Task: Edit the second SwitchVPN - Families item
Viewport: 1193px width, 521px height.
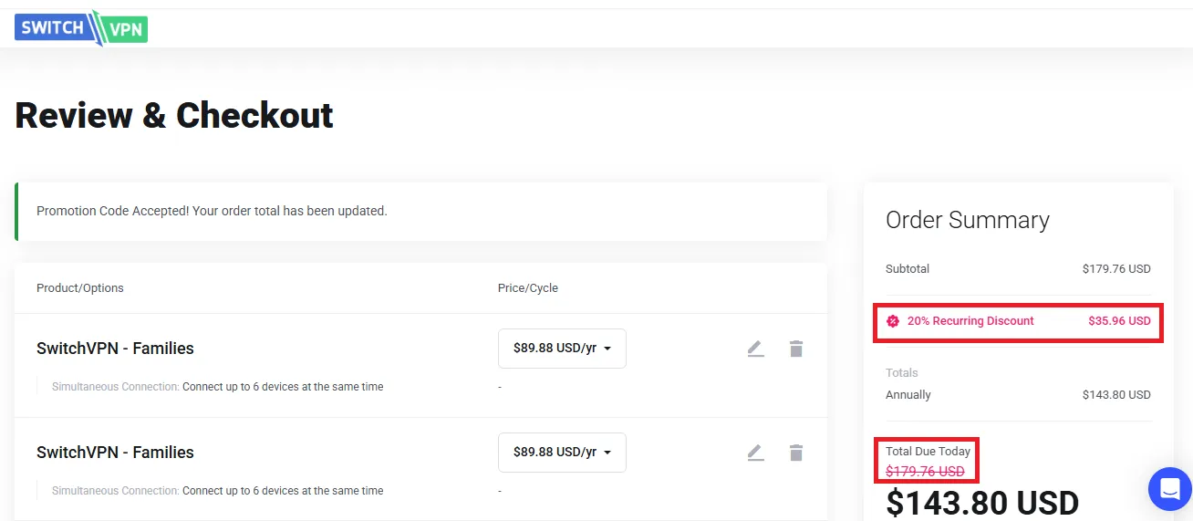Action: [x=755, y=453]
